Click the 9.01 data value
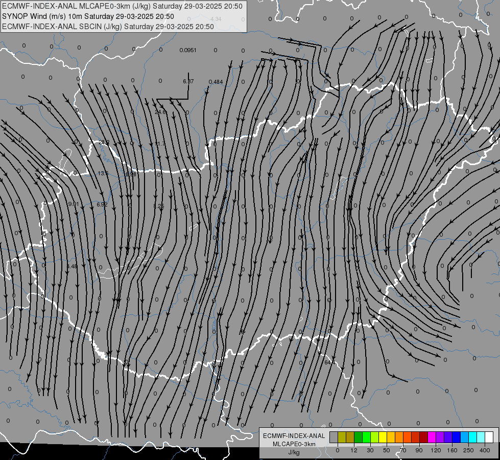Viewport: 500px width, 460px height. point(74,204)
